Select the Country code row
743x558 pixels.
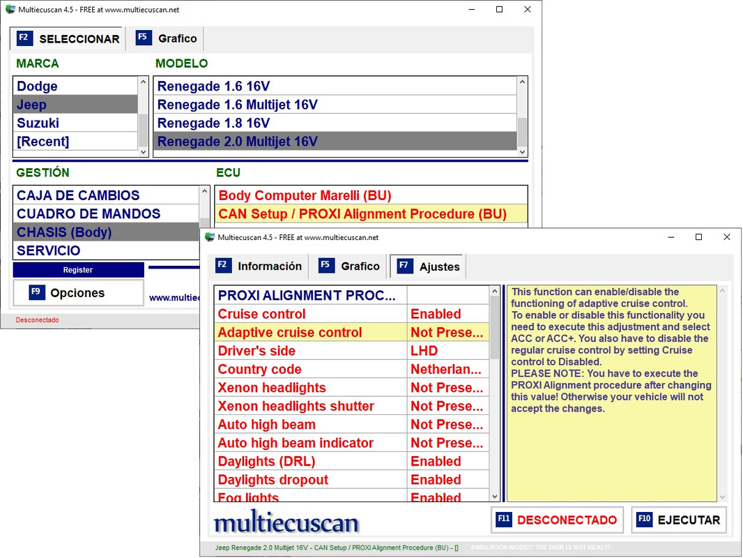tap(351, 369)
